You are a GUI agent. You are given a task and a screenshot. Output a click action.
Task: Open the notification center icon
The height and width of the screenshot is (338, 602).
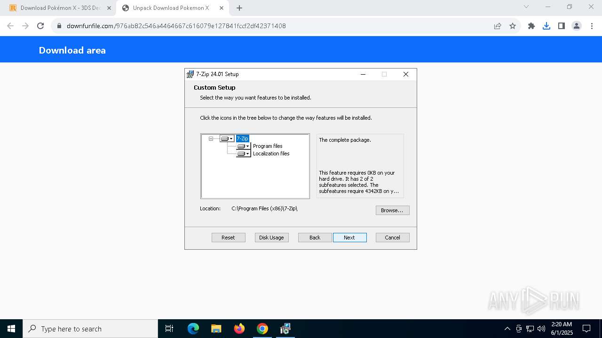586,329
